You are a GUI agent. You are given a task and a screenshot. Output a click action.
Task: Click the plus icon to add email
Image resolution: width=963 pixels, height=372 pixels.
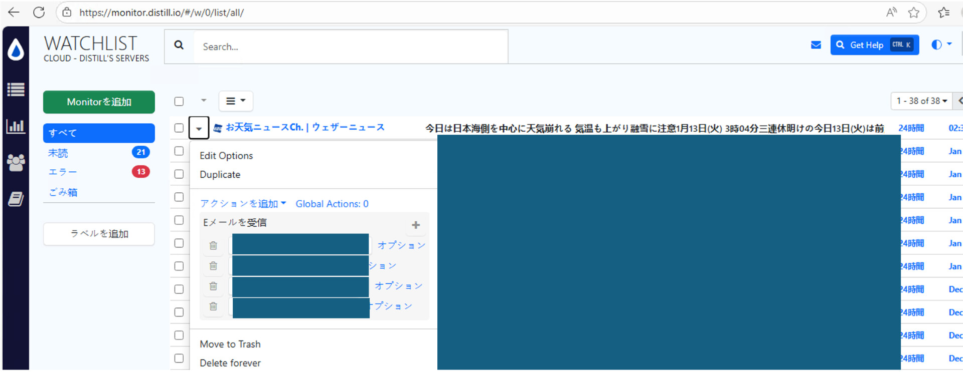[415, 225]
